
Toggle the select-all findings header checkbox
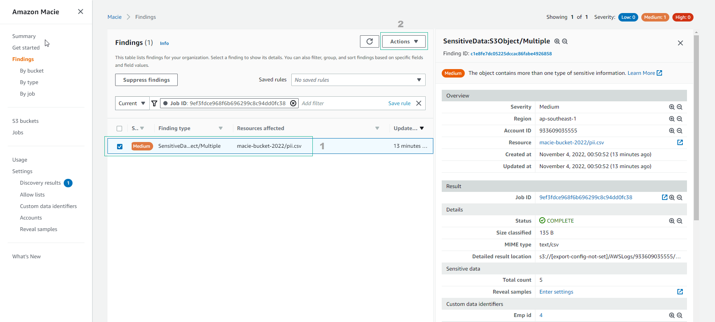(119, 129)
